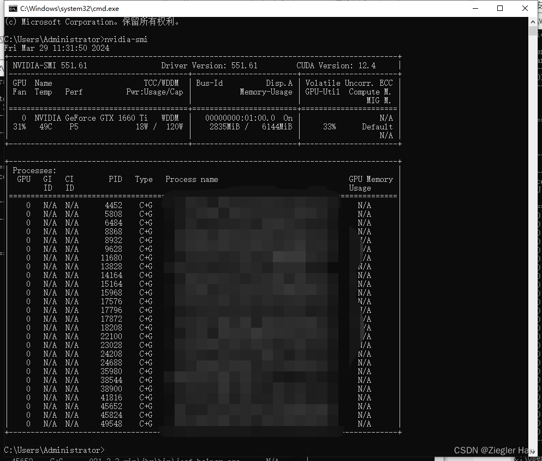Screen dimensions: 542x461
Task: Click the GPU utilization 33% value
Action: pyautogui.click(x=330, y=127)
